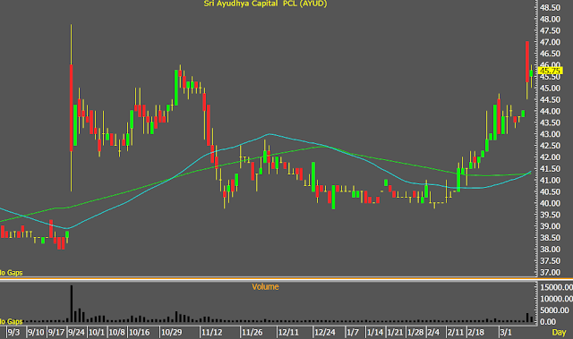The height and width of the screenshot is (339, 573).
Task: Select the 10/16 date on the time axis
Action: pyautogui.click(x=140, y=333)
